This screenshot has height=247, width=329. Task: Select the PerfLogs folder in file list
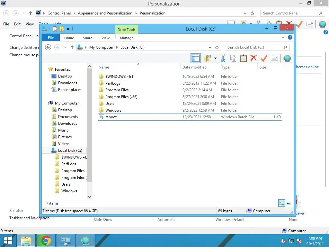tap(190, 83)
